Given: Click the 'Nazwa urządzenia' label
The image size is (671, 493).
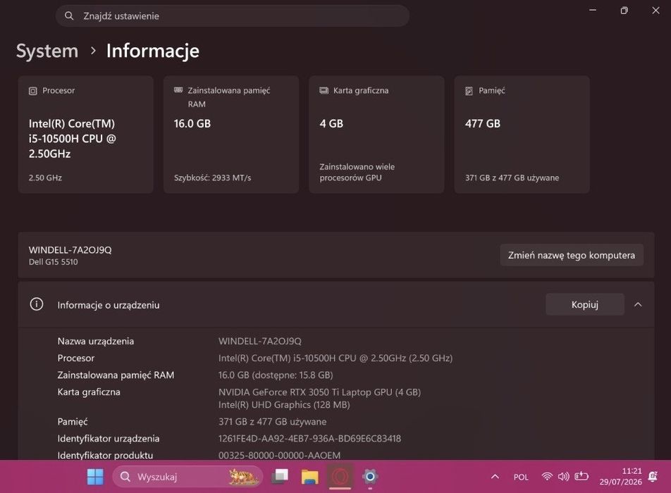Looking at the screenshot, I should [95, 341].
